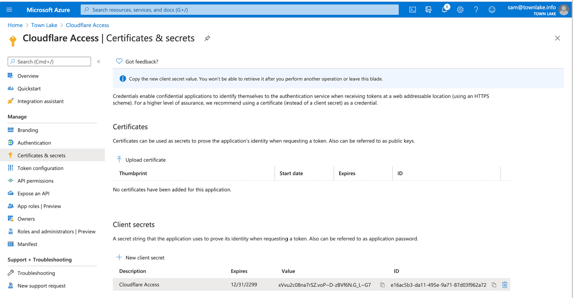Click the info icon in the banner
573x298 pixels.
(123, 79)
